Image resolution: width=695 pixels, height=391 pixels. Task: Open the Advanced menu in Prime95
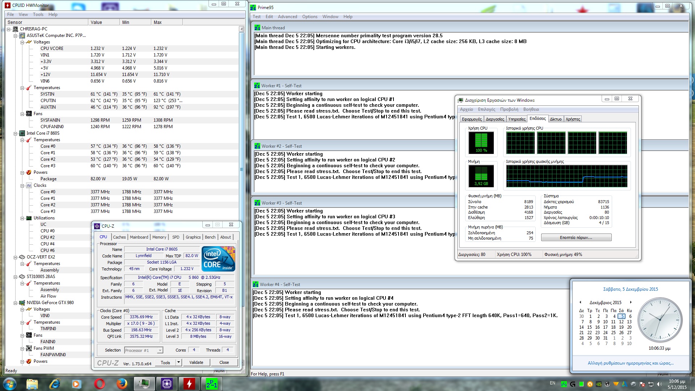[287, 17]
